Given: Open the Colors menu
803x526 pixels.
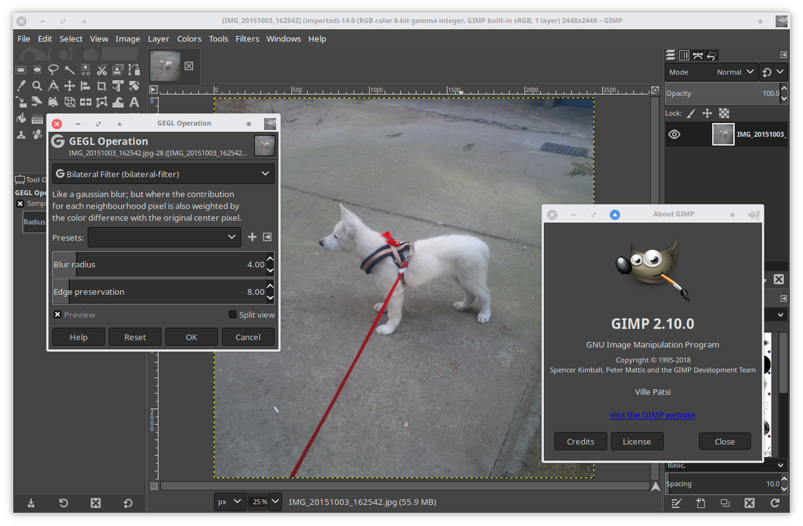Looking at the screenshot, I should pyautogui.click(x=189, y=39).
